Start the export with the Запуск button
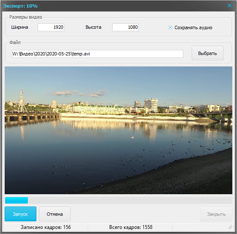237x234 pixels. 20,214
